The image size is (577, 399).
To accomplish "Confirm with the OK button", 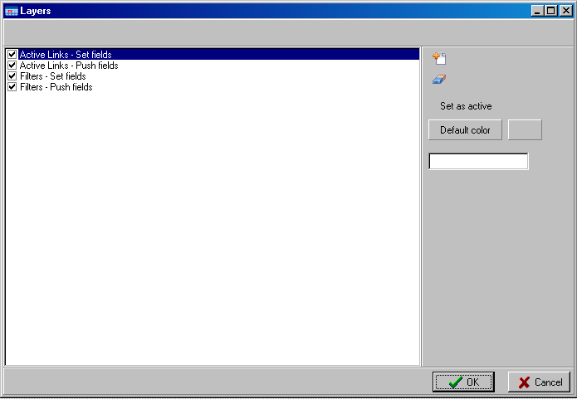I will click(x=463, y=382).
